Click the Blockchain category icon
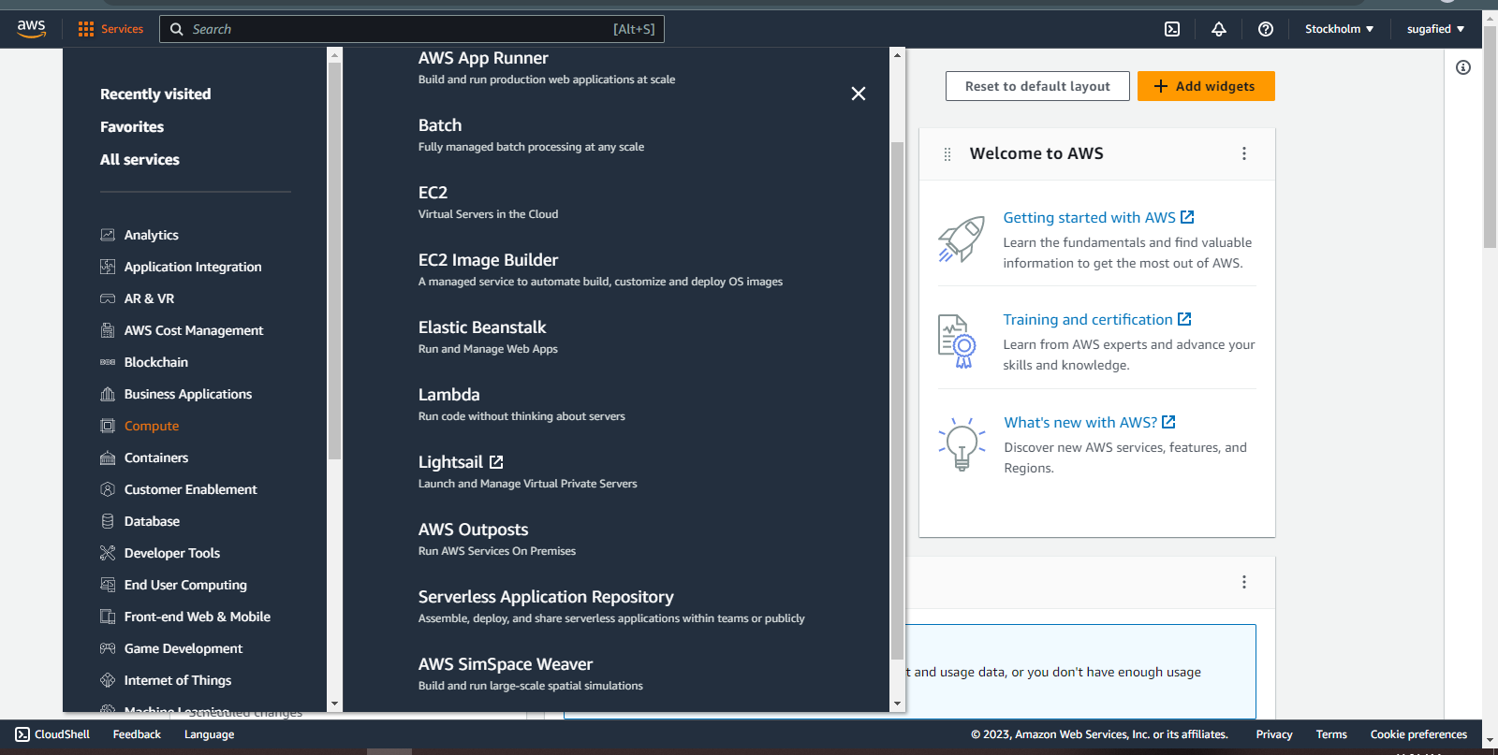This screenshot has height=755, width=1498. (108, 362)
